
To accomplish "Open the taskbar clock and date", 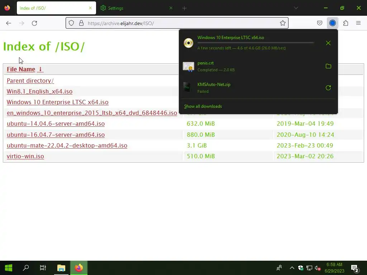I will click(x=334, y=268).
